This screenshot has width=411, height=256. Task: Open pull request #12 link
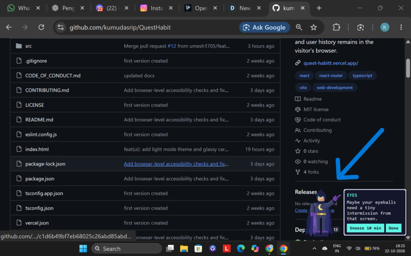pos(172,46)
